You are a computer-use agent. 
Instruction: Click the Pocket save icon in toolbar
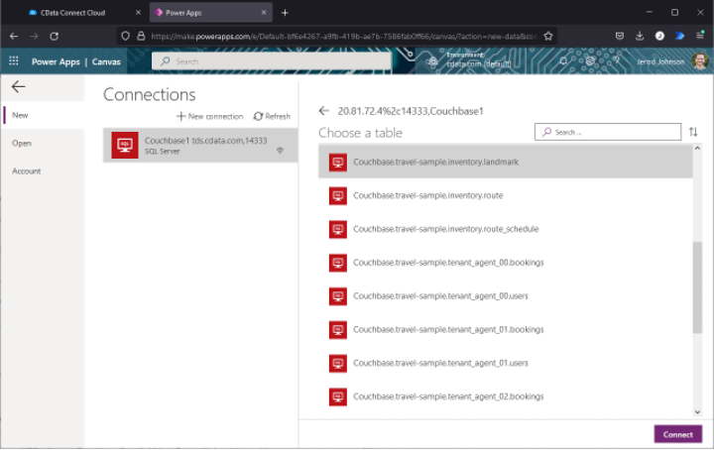(x=619, y=36)
